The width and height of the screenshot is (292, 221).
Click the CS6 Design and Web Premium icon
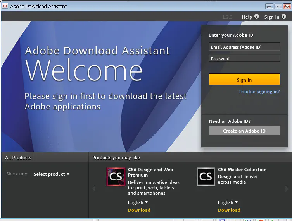(x=116, y=177)
